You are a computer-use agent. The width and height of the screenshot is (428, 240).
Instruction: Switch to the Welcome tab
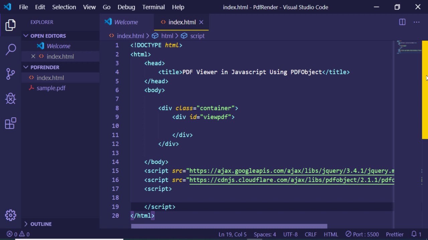click(127, 22)
